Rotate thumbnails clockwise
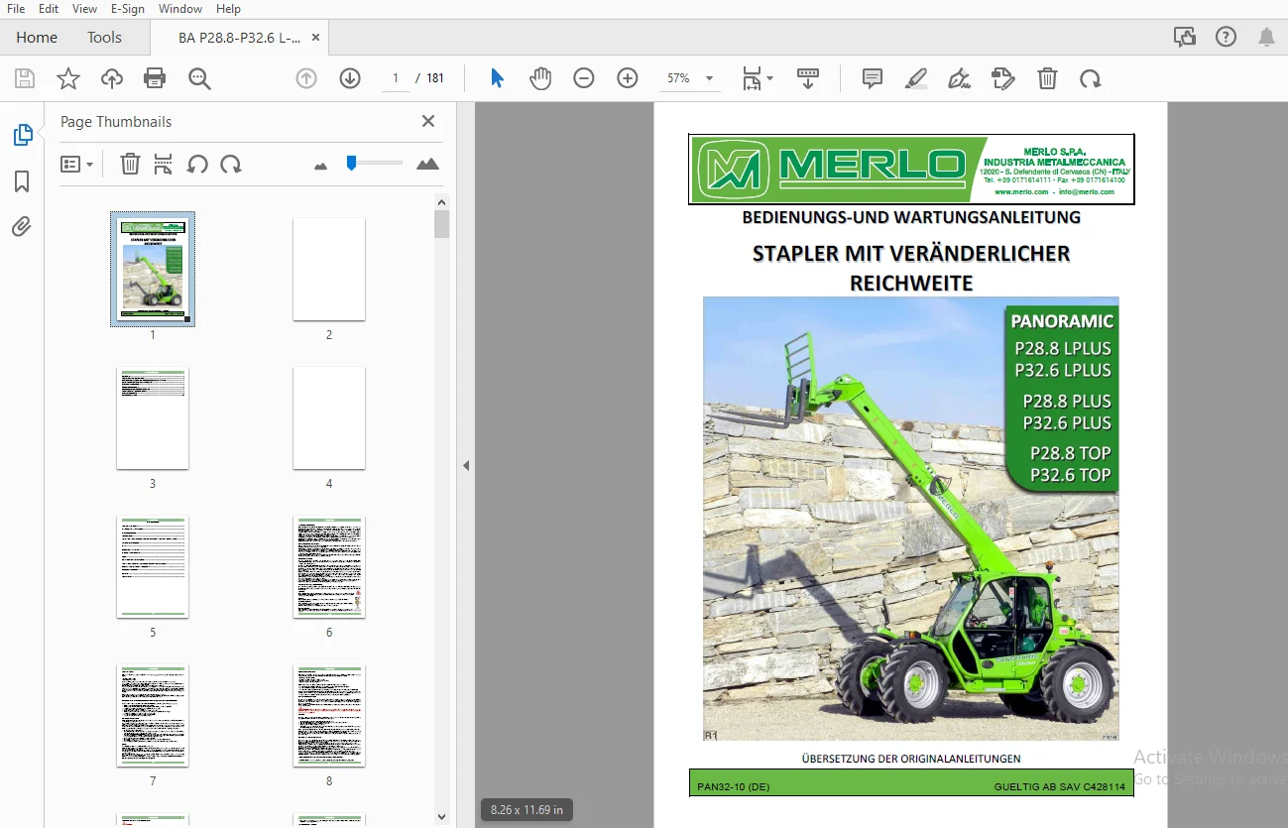Image resolution: width=1288 pixels, height=828 pixels. [231, 164]
